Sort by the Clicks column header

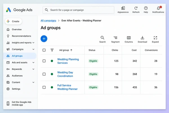[115, 50]
